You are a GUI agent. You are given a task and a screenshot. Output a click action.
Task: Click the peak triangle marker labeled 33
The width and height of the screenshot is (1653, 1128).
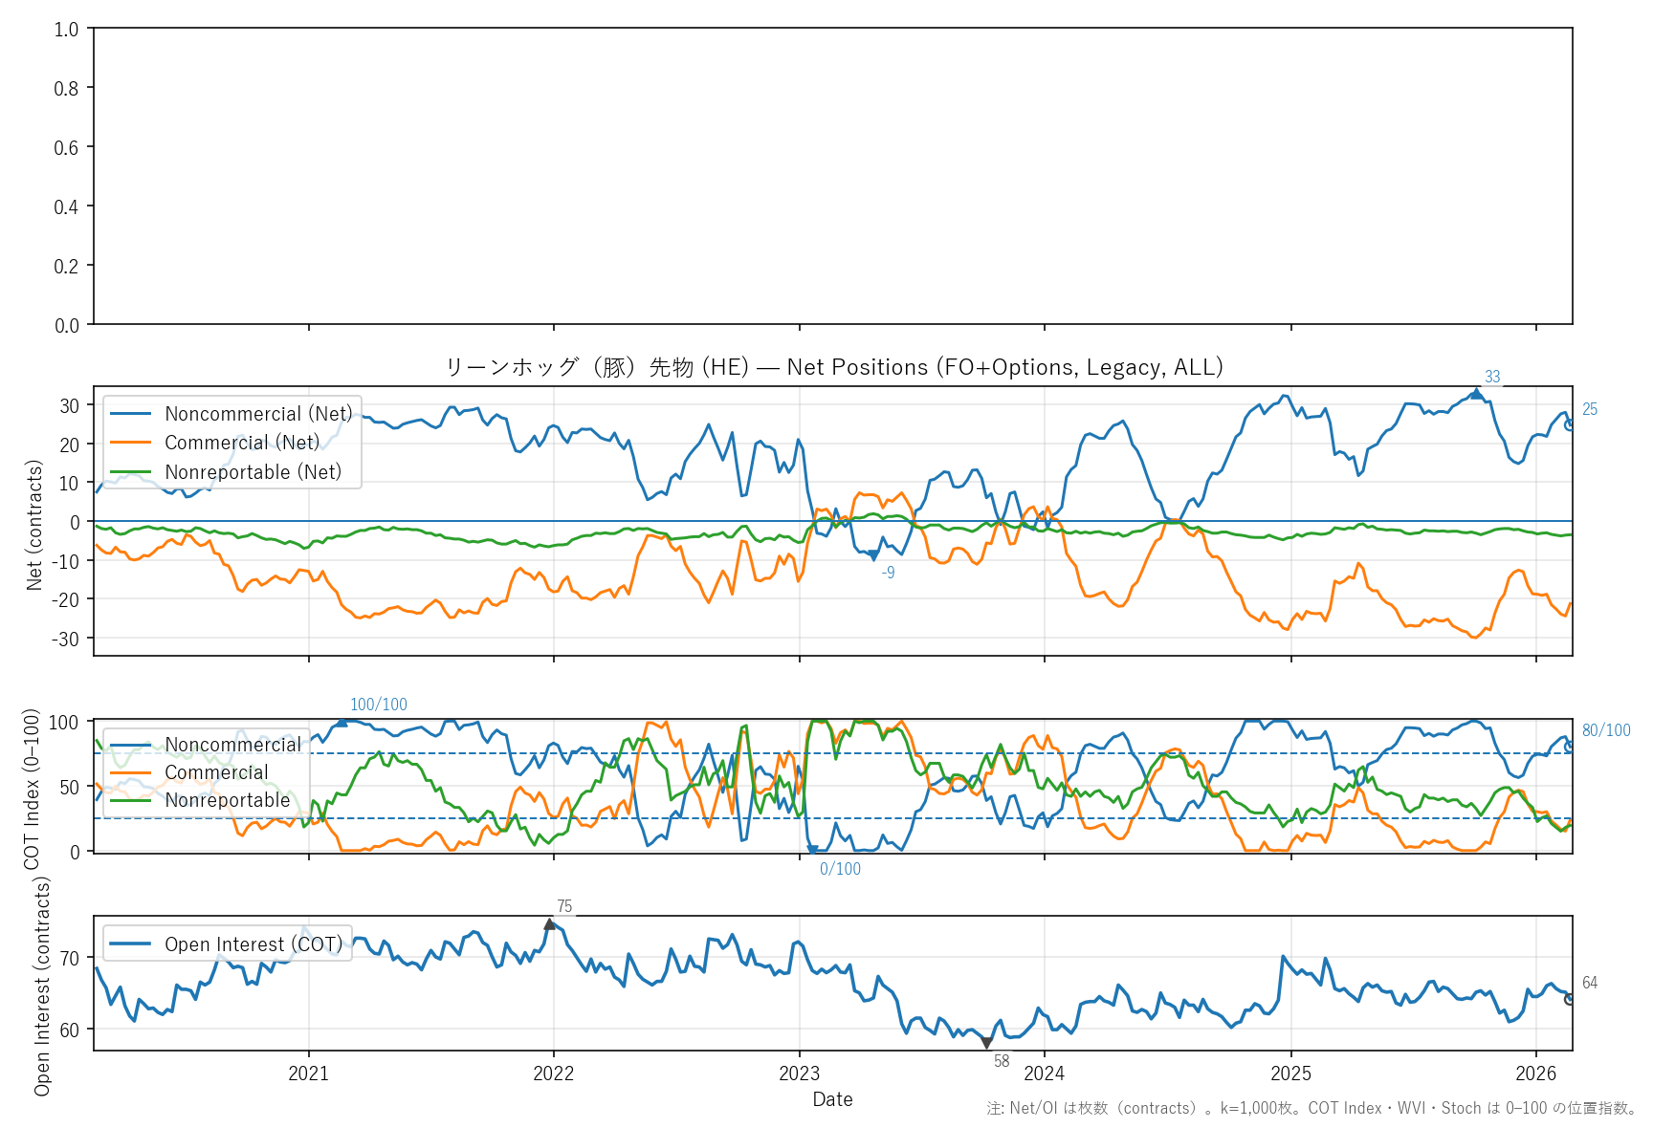1476,394
